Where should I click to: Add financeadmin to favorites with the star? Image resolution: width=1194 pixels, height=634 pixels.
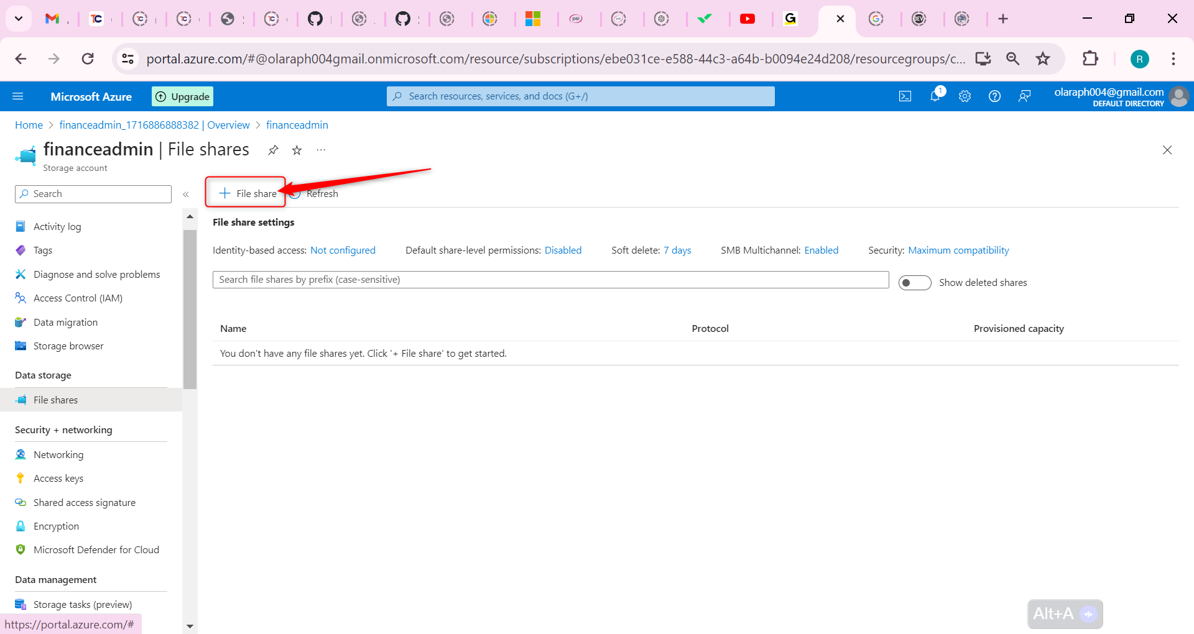tap(297, 150)
